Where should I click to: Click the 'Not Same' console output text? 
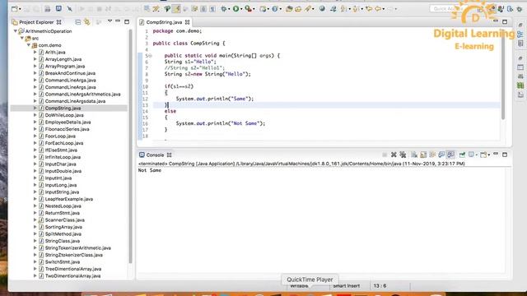[150, 170]
